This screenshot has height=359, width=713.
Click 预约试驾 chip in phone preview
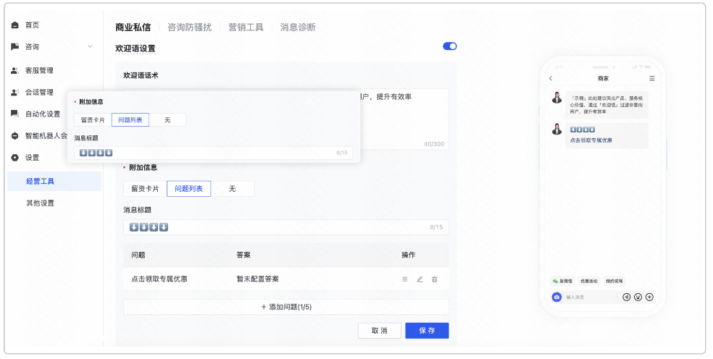(614, 282)
